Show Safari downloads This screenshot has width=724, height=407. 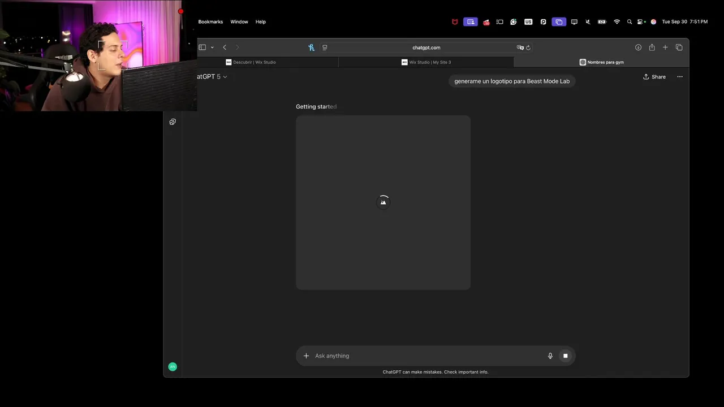(x=638, y=47)
